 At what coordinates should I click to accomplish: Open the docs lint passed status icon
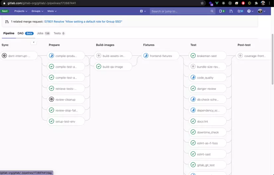193,121
